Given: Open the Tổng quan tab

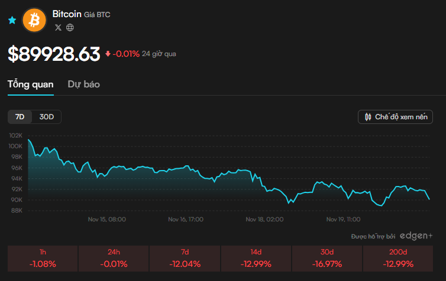Looking at the screenshot, I should pos(30,84).
